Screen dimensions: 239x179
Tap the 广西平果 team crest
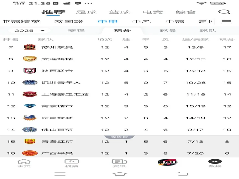pos(30,153)
